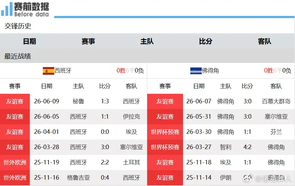Click the 芬兰 away team cell

coord(276,132)
